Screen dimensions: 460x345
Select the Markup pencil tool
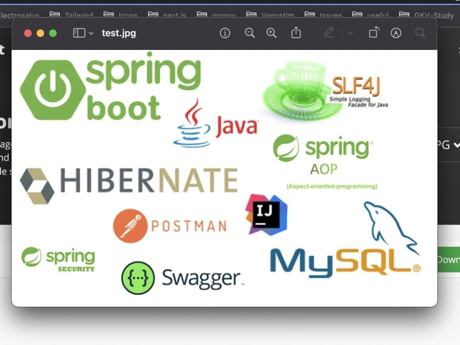[328, 33]
